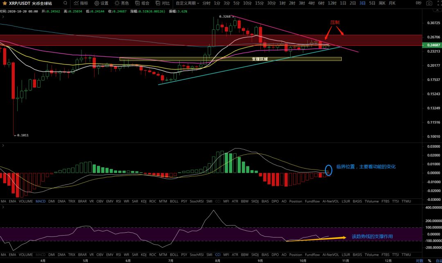Screen dimensions: 442x263
Task: Select BOLL in the MACD pane indicator row
Action: point(174,201)
